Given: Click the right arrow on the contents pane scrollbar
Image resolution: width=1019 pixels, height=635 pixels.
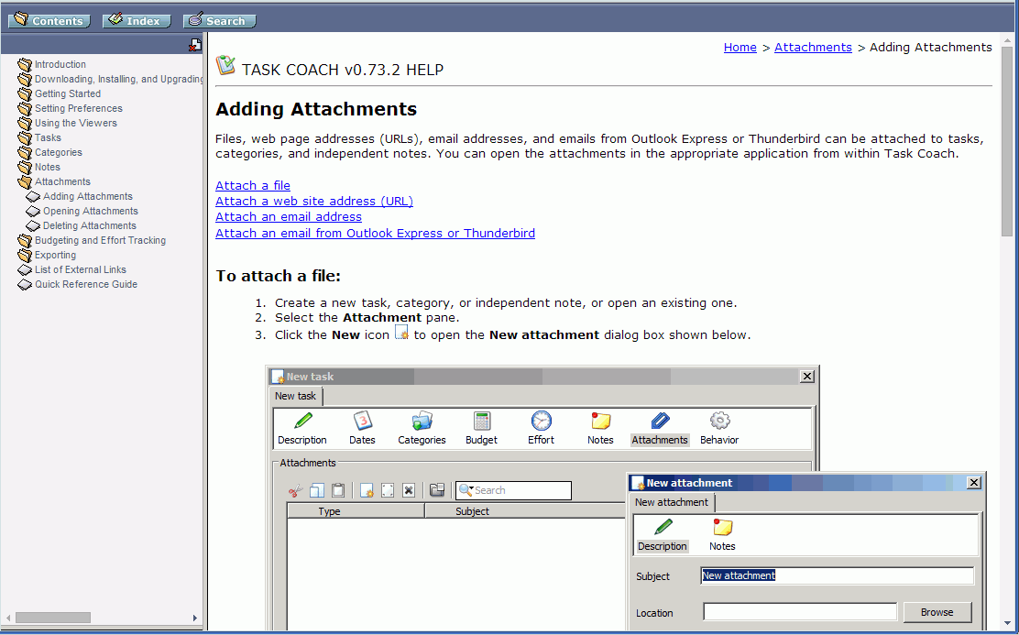Looking at the screenshot, I should point(194,618).
